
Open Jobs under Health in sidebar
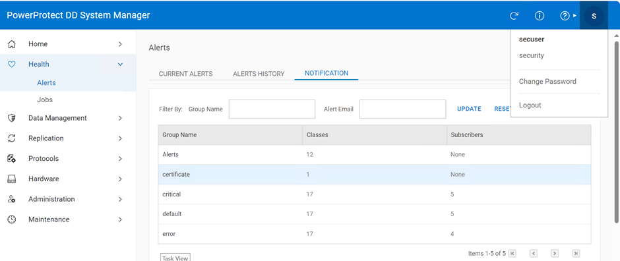click(x=45, y=100)
